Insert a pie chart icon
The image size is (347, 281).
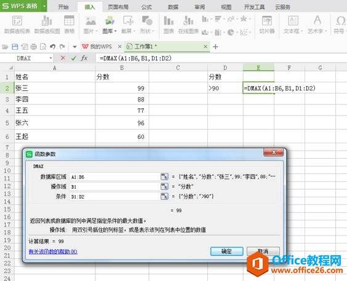click(x=231, y=32)
